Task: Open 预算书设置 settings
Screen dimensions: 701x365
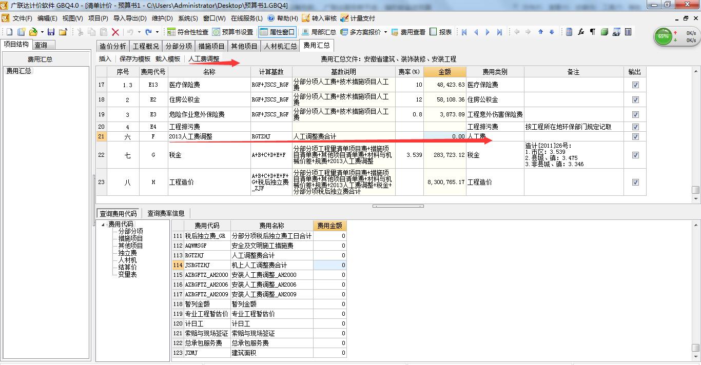Action: pos(233,32)
